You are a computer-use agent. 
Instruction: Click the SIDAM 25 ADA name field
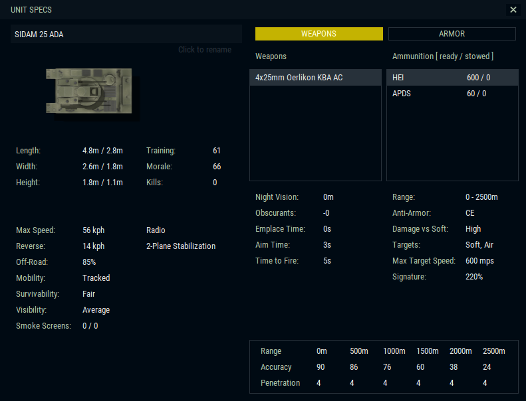tap(126, 34)
